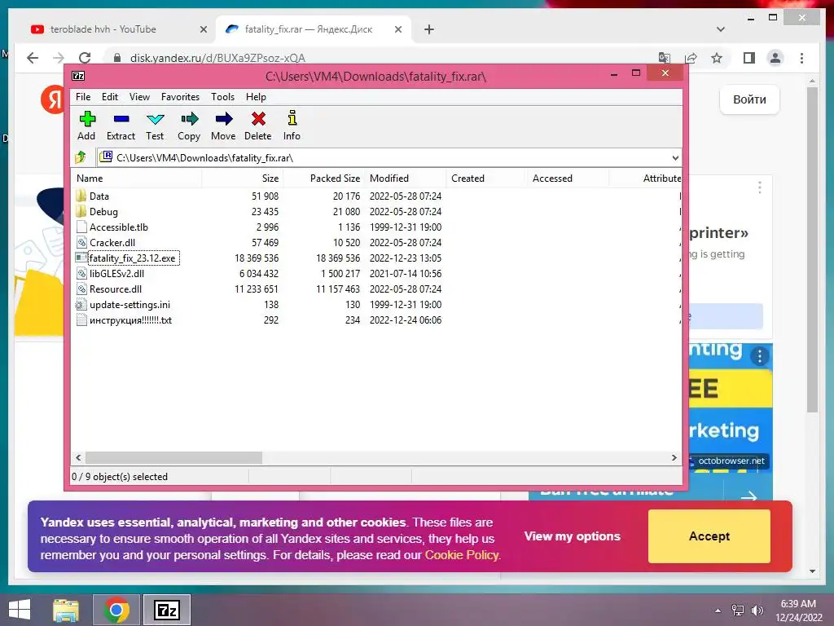Sort by Created column header
The image size is (834, 626).
[x=485, y=179]
